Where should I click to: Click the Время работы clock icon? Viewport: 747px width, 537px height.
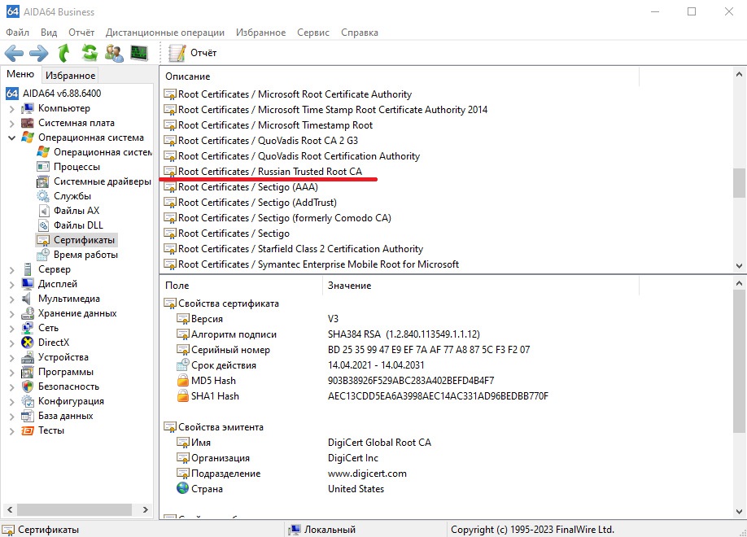(x=43, y=255)
